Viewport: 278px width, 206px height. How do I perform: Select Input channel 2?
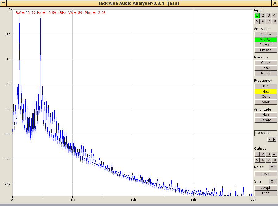[263, 16]
